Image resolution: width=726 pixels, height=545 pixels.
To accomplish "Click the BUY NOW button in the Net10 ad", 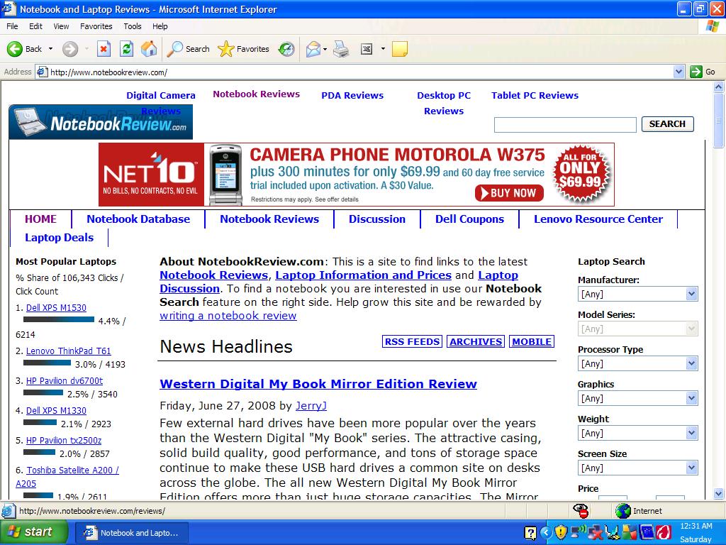I will pos(509,193).
